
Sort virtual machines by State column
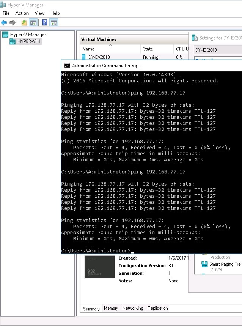[148, 49]
